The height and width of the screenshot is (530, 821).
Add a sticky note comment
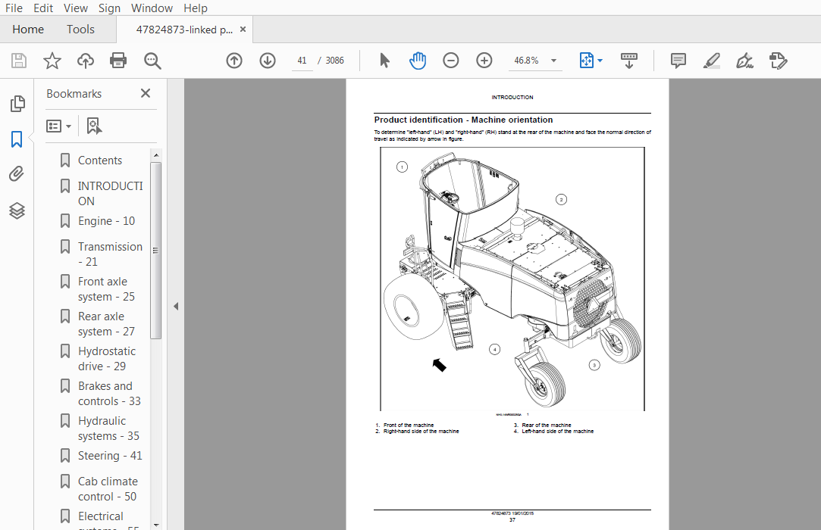(x=678, y=61)
